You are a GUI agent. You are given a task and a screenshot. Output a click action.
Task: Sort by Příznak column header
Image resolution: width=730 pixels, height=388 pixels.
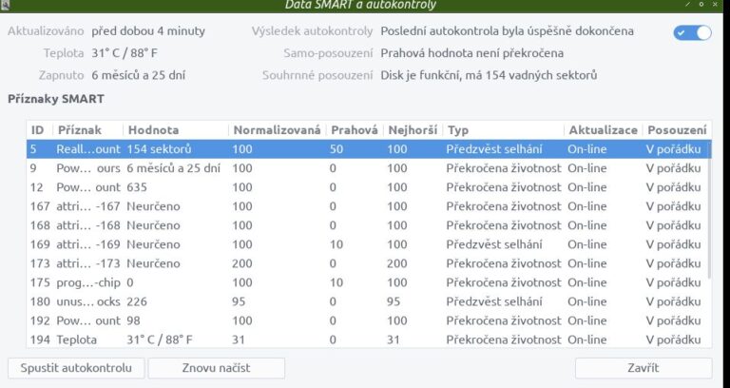pos(88,130)
